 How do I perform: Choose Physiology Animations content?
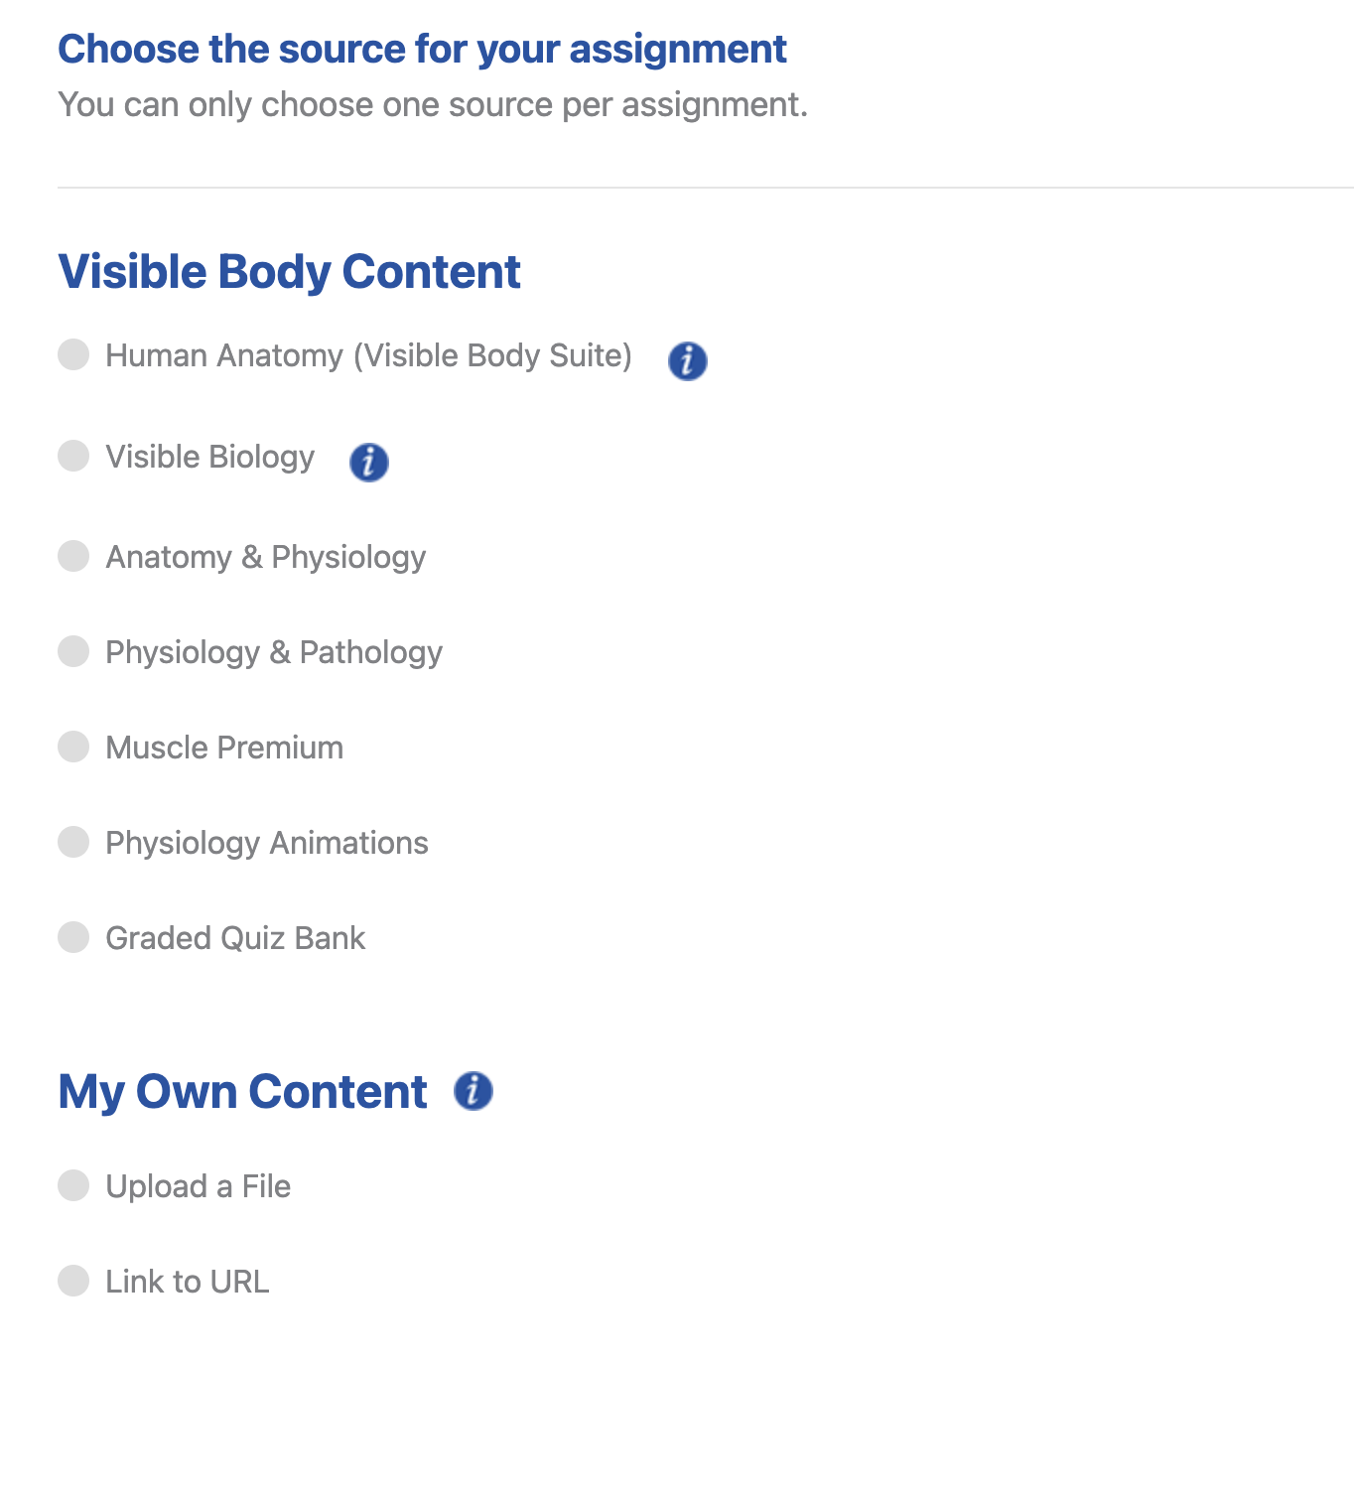pos(73,843)
